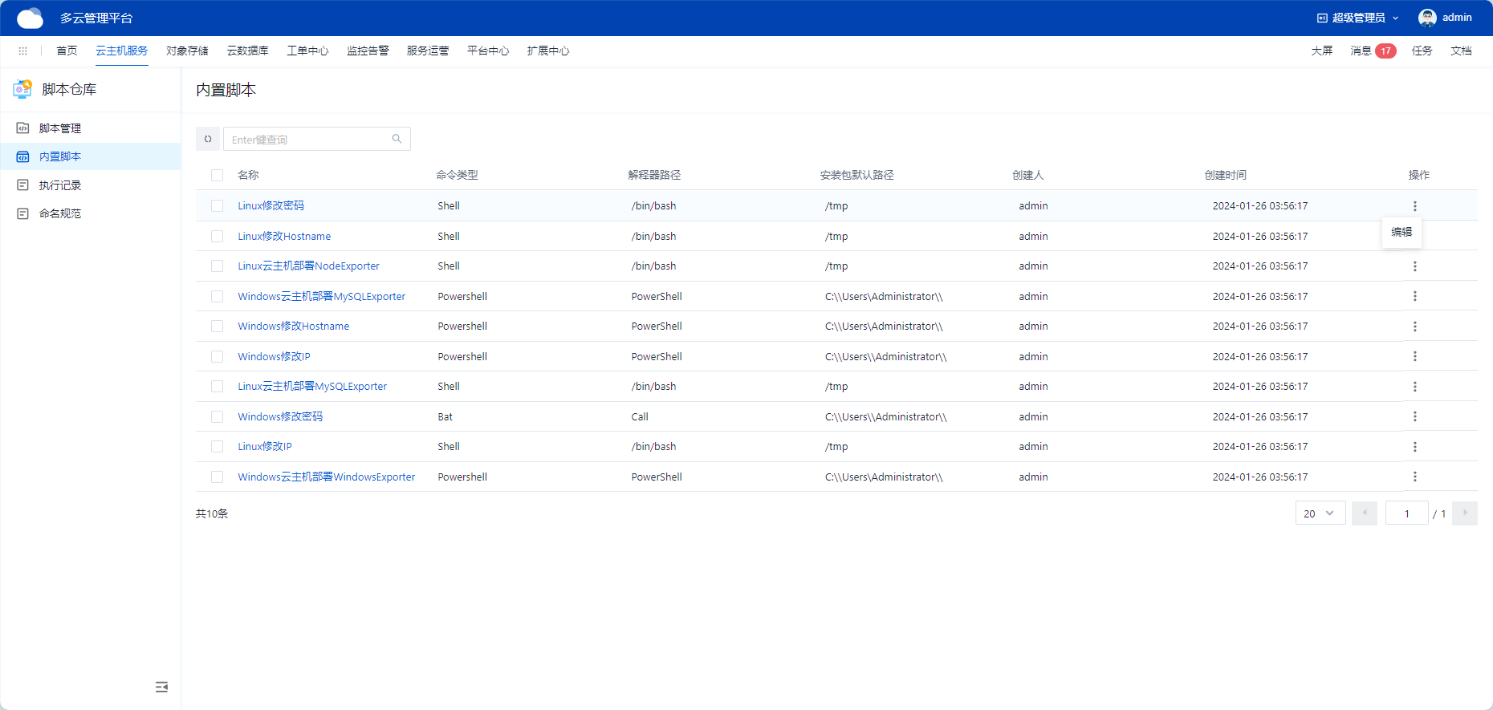Screen dimensions: 1493x710
Task: Click the refresh button beside search
Action: point(208,139)
